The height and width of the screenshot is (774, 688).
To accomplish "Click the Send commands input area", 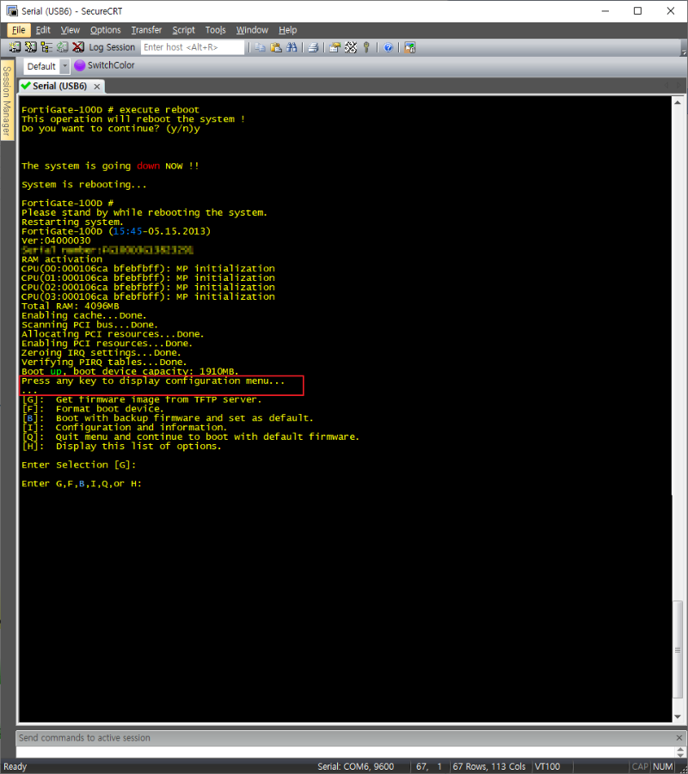I will [x=346, y=752].
